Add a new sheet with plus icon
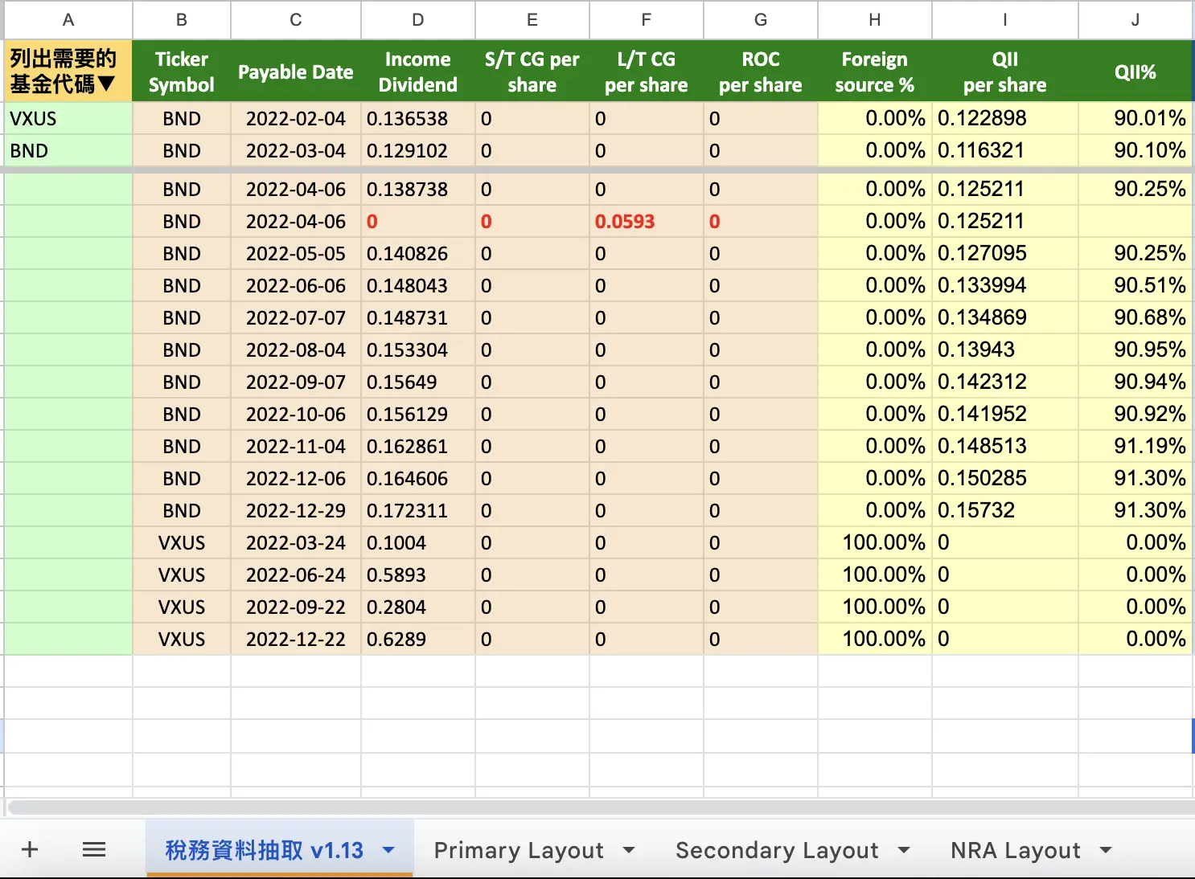Screen dimensions: 1195x879 (30, 849)
